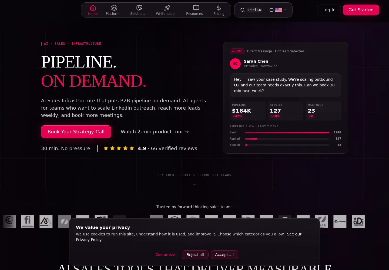
Task: Click the first partner logo with C
Action: click(x=9, y=222)
